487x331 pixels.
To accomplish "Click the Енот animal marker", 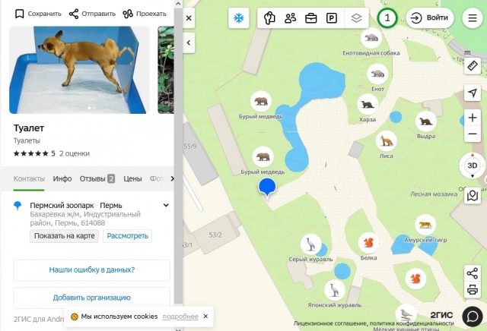I will coord(377,74).
